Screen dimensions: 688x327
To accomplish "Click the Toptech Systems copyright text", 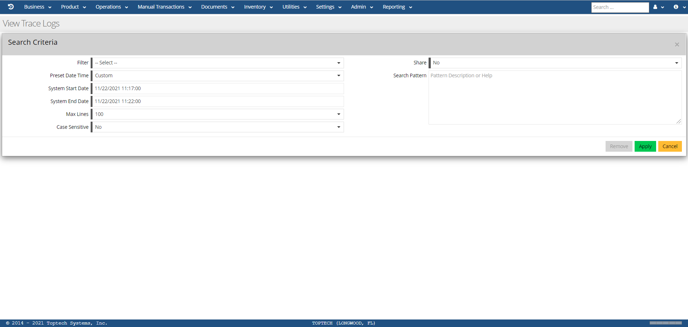I will [57, 323].
